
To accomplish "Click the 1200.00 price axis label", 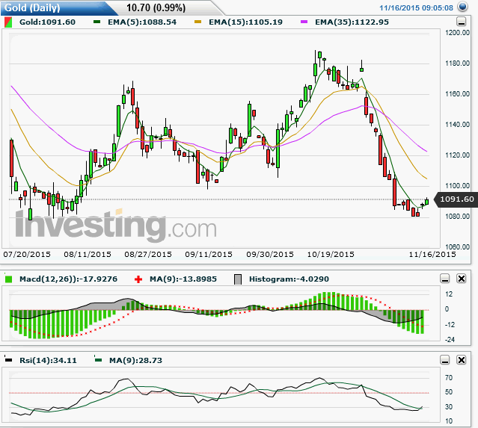I will [457, 33].
